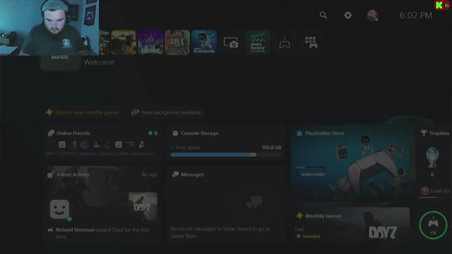Click the red friend avatar
Image resolution: width=452 pixels, height=254 pixels.
pos(107,144)
